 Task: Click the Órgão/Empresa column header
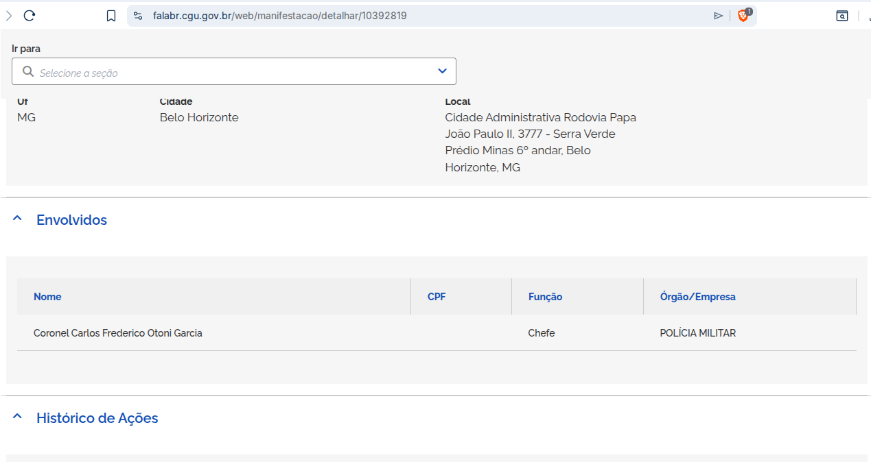(x=697, y=297)
